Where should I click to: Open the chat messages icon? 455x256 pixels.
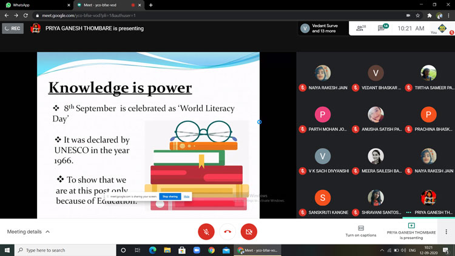[383, 28]
